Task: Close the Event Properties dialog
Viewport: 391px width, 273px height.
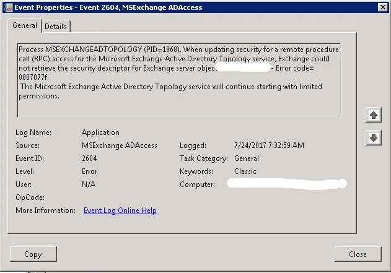Action: click(x=358, y=254)
